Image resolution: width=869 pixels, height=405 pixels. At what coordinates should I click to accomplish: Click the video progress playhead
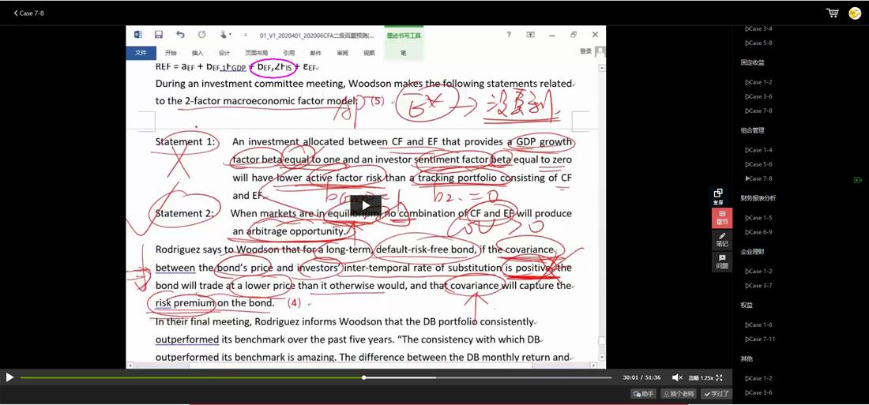pyautogui.click(x=363, y=377)
